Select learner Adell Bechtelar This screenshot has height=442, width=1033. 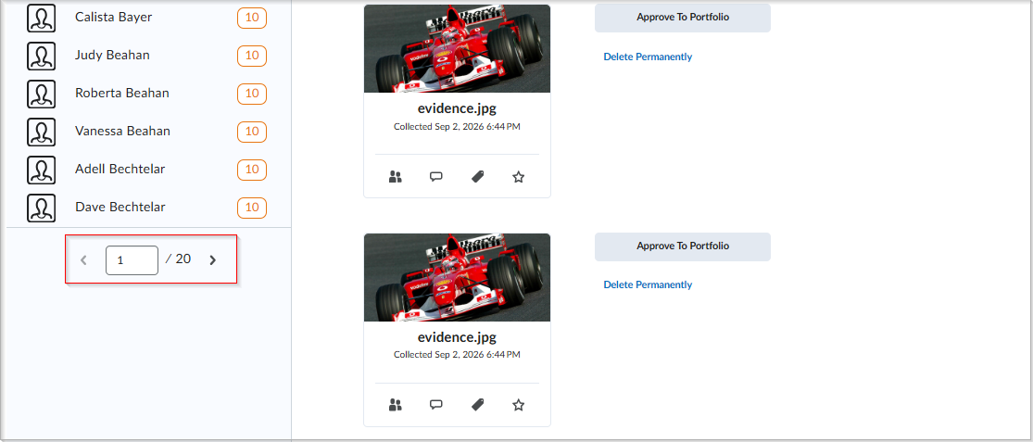(x=120, y=170)
